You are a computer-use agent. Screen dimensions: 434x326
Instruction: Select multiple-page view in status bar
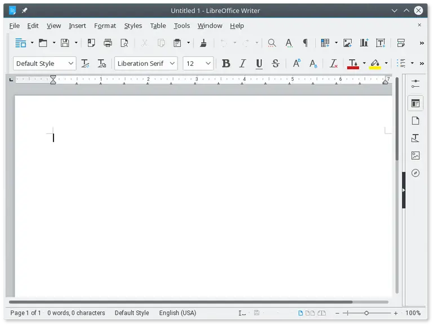pos(310,313)
